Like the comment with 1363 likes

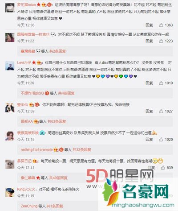(161, 25)
